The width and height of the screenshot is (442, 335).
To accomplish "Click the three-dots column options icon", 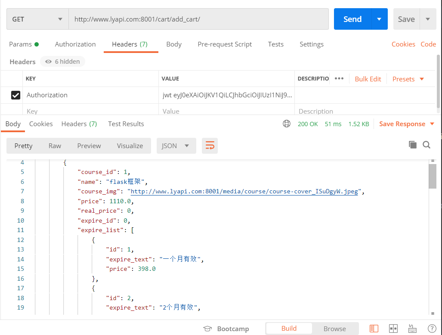I will click(x=339, y=78).
